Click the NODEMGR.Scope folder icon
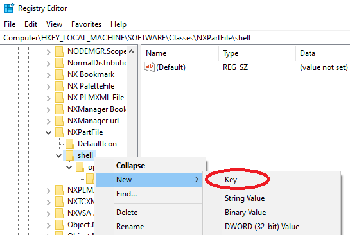350x235 pixels. tap(59, 51)
